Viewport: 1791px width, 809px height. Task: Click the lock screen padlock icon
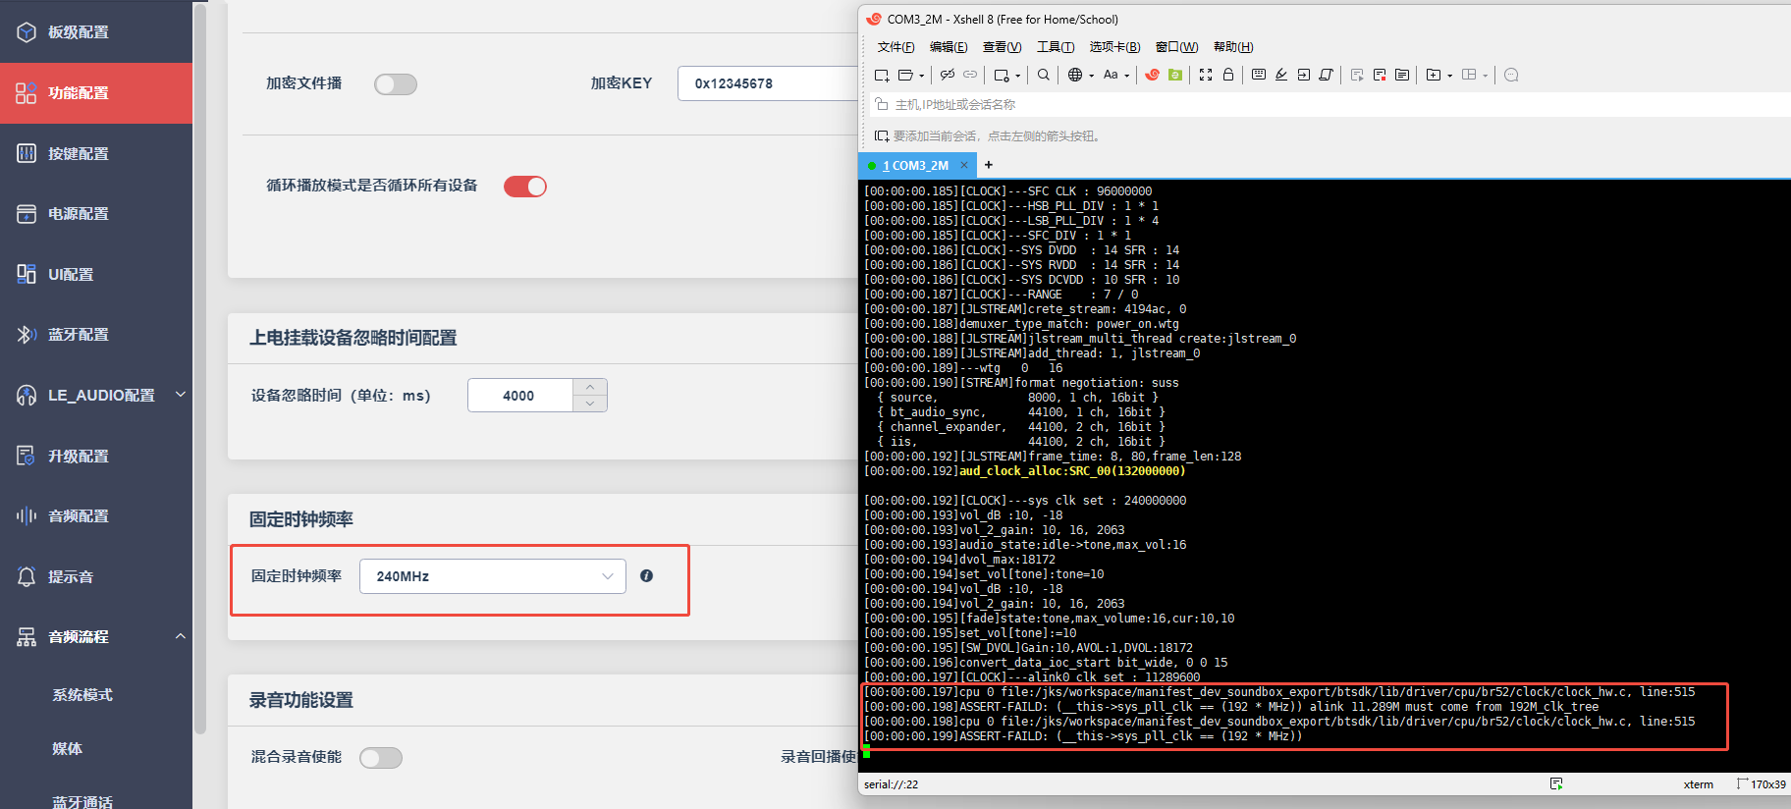1228,75
